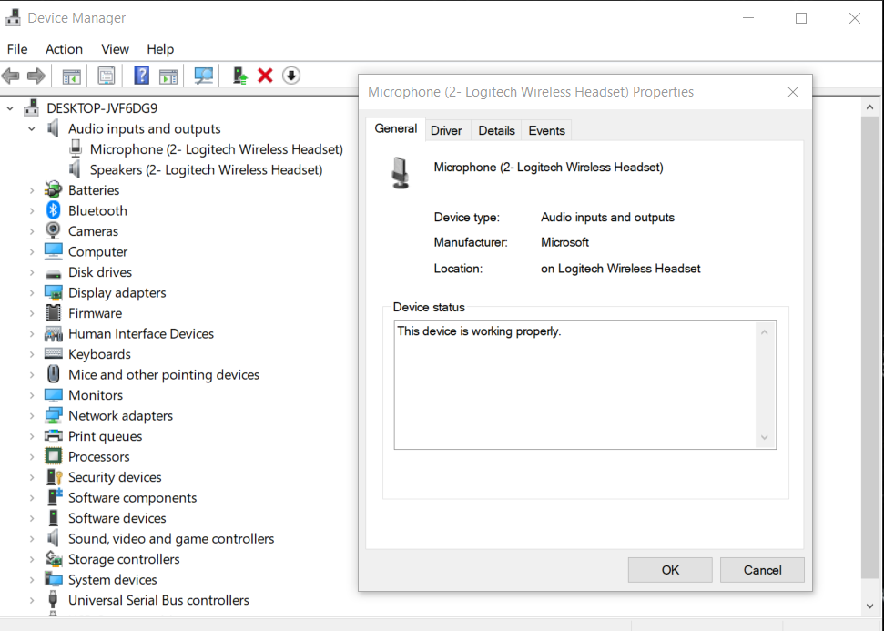Switch to the Events tab
This screenshot has height=631, width=884.
pos(546,130)
